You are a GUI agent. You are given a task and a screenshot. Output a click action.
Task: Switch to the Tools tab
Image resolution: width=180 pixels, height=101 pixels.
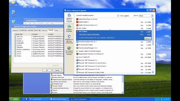point(56,31)
